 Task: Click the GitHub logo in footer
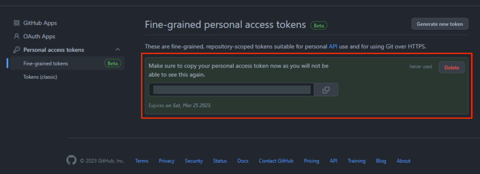[x=71, y=161]
